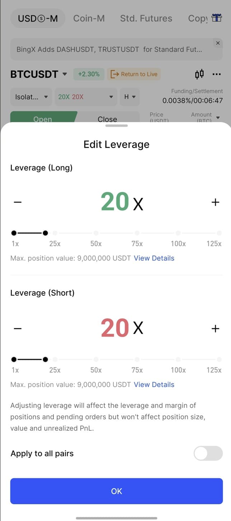Decrease Short leverage with minus icon
Image resolution: width=231 pixels, height=521 pixels.
click(x=18, y=328)
